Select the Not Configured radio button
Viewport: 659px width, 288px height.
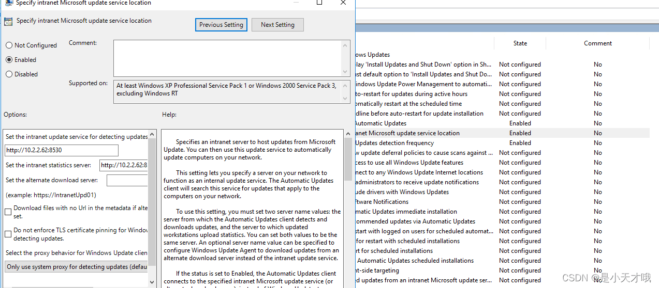(x=9, y=45)
